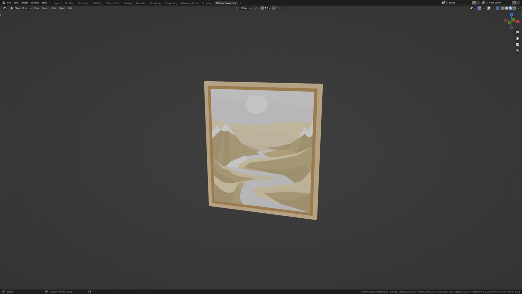Switch to the Geometry Nodes workspace tab
This screenshot has width=522, height=294.
pos(190,3)
